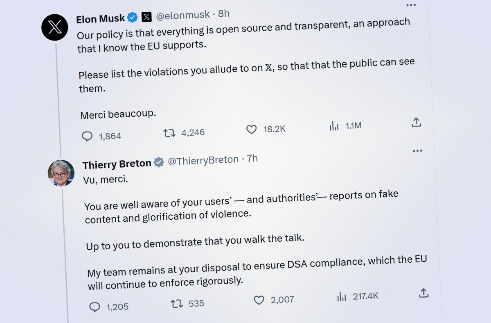Viewport: 491px width, 323px height.
Task: Open the @elonmusk handle link
Action: coord(183,16)
